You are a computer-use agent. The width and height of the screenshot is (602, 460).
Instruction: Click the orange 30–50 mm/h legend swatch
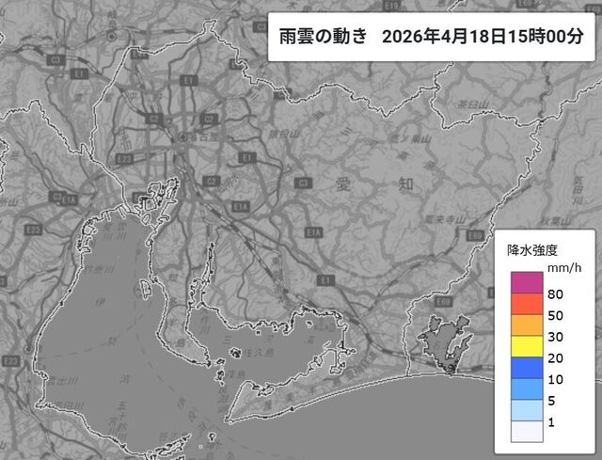click(527, 325)
